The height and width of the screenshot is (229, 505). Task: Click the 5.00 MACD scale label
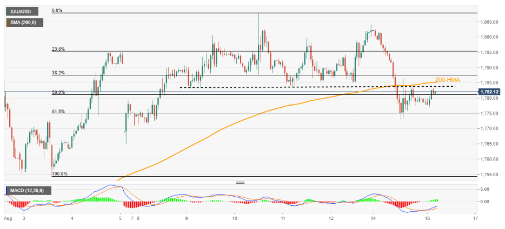click(484, 190)
